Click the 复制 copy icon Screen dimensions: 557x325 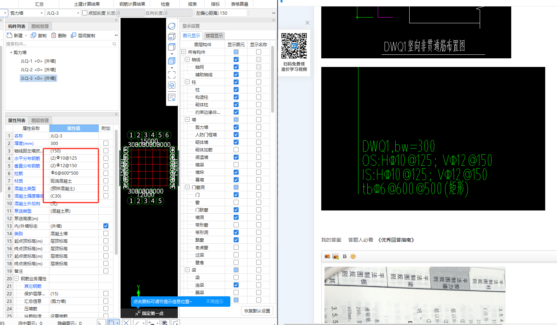34,35
